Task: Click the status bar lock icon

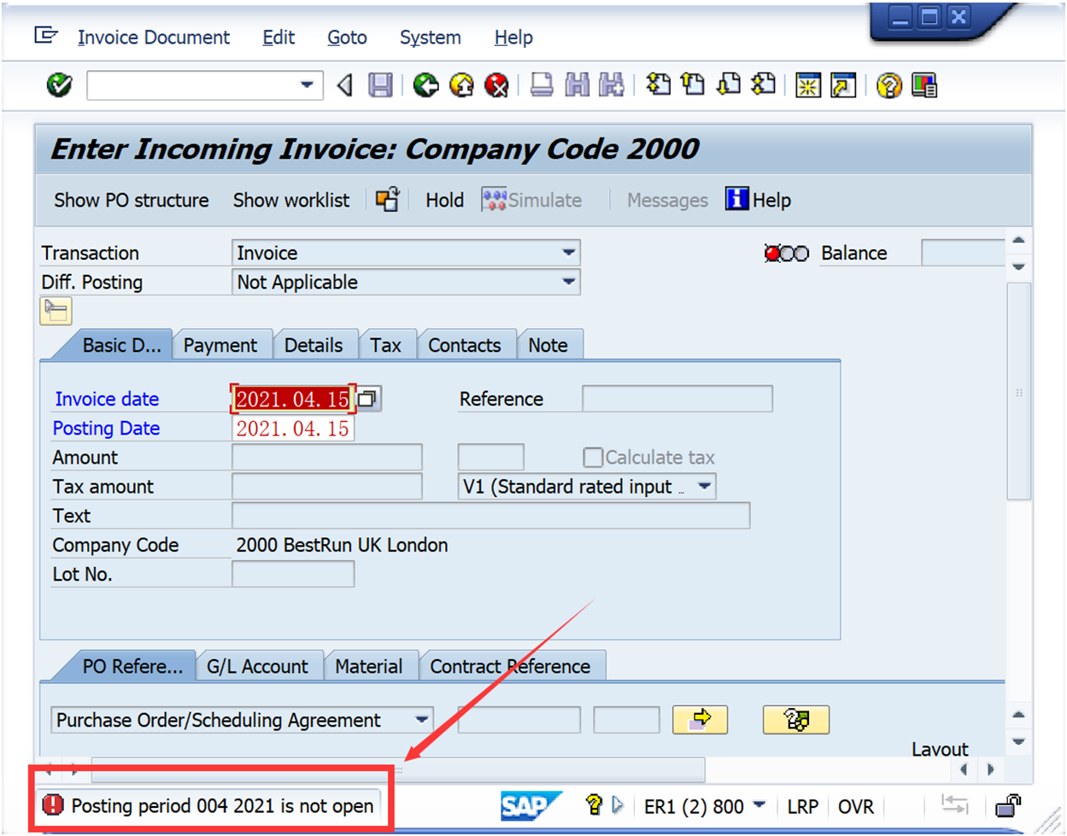Action: click(1009, 804)
